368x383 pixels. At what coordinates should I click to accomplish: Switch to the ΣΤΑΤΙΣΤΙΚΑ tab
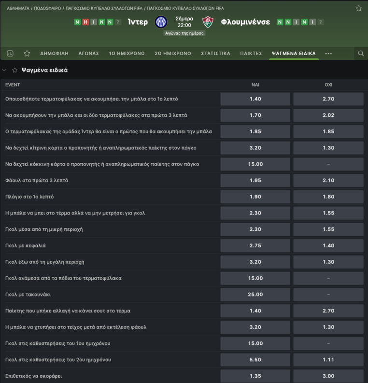pos(215,54)
